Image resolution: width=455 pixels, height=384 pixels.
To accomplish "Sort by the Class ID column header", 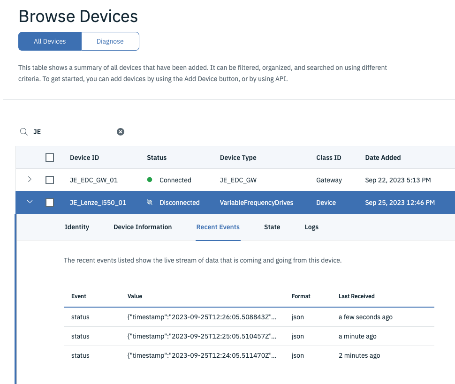I will [328, 158].
